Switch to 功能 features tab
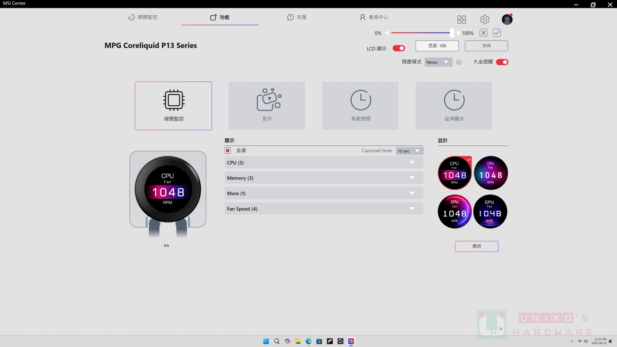617x347 pixels. coord(220,17)
